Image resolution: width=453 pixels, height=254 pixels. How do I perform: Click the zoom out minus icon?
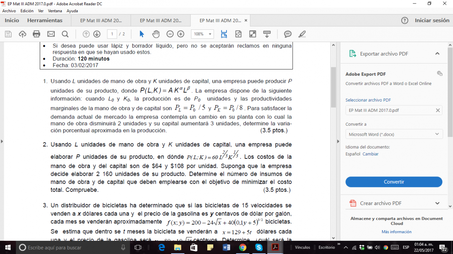[170, 34]
